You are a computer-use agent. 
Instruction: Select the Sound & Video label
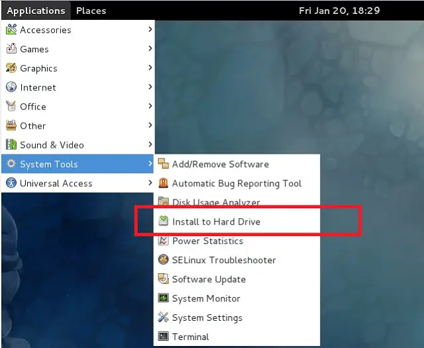click(x=52, y=145)
